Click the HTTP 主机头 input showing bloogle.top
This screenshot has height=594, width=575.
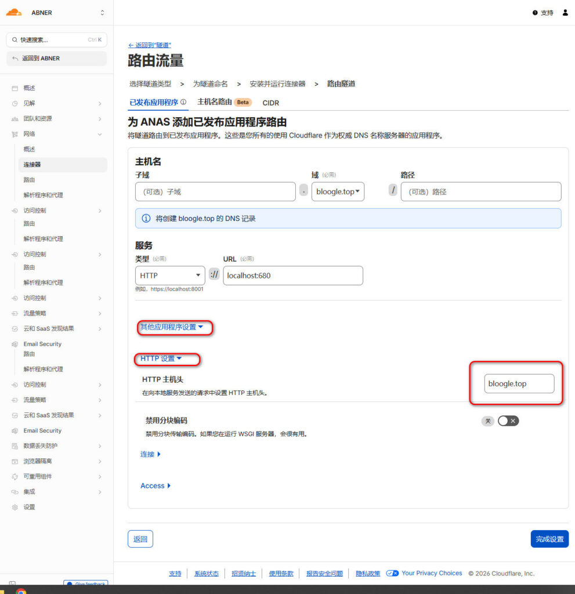(519, 383)
